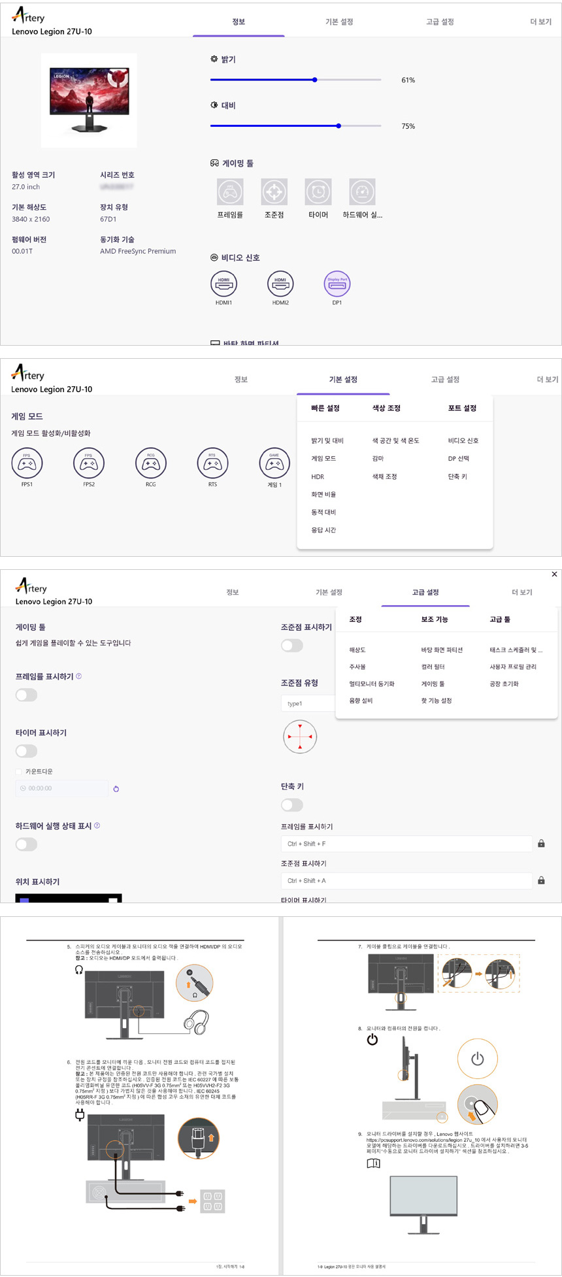Click the timer reset icon beside 00:00:00
The height and width of the screenshot is (1277, 562).
coord(116,789)
